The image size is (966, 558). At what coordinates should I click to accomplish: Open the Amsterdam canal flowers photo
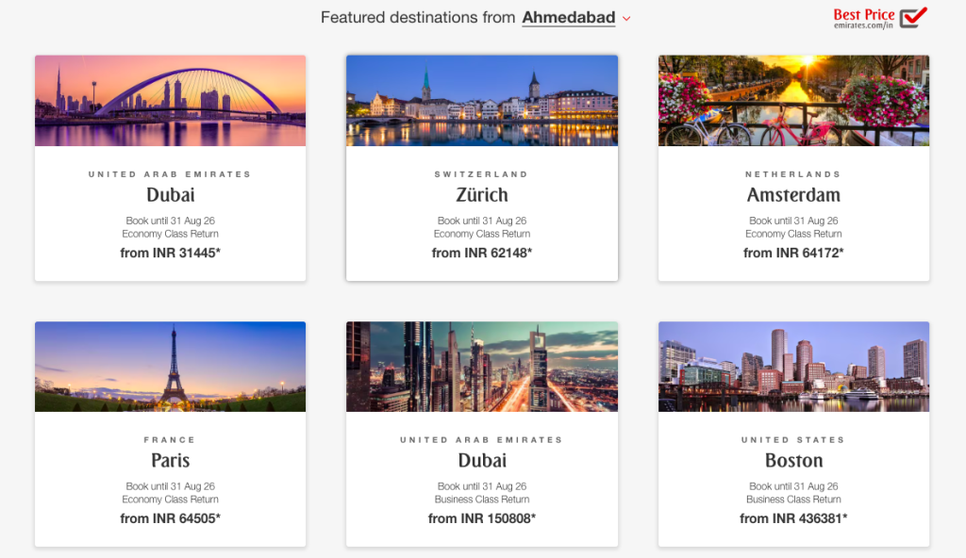coord(793,101)
